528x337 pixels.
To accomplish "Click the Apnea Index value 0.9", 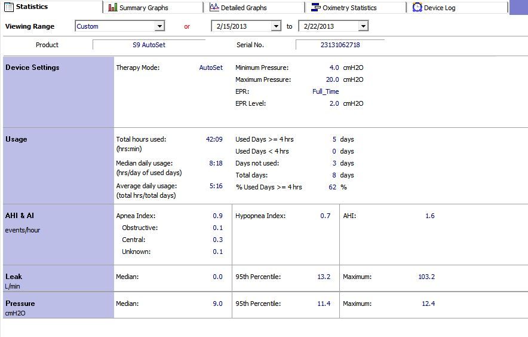I will point(217,216).
